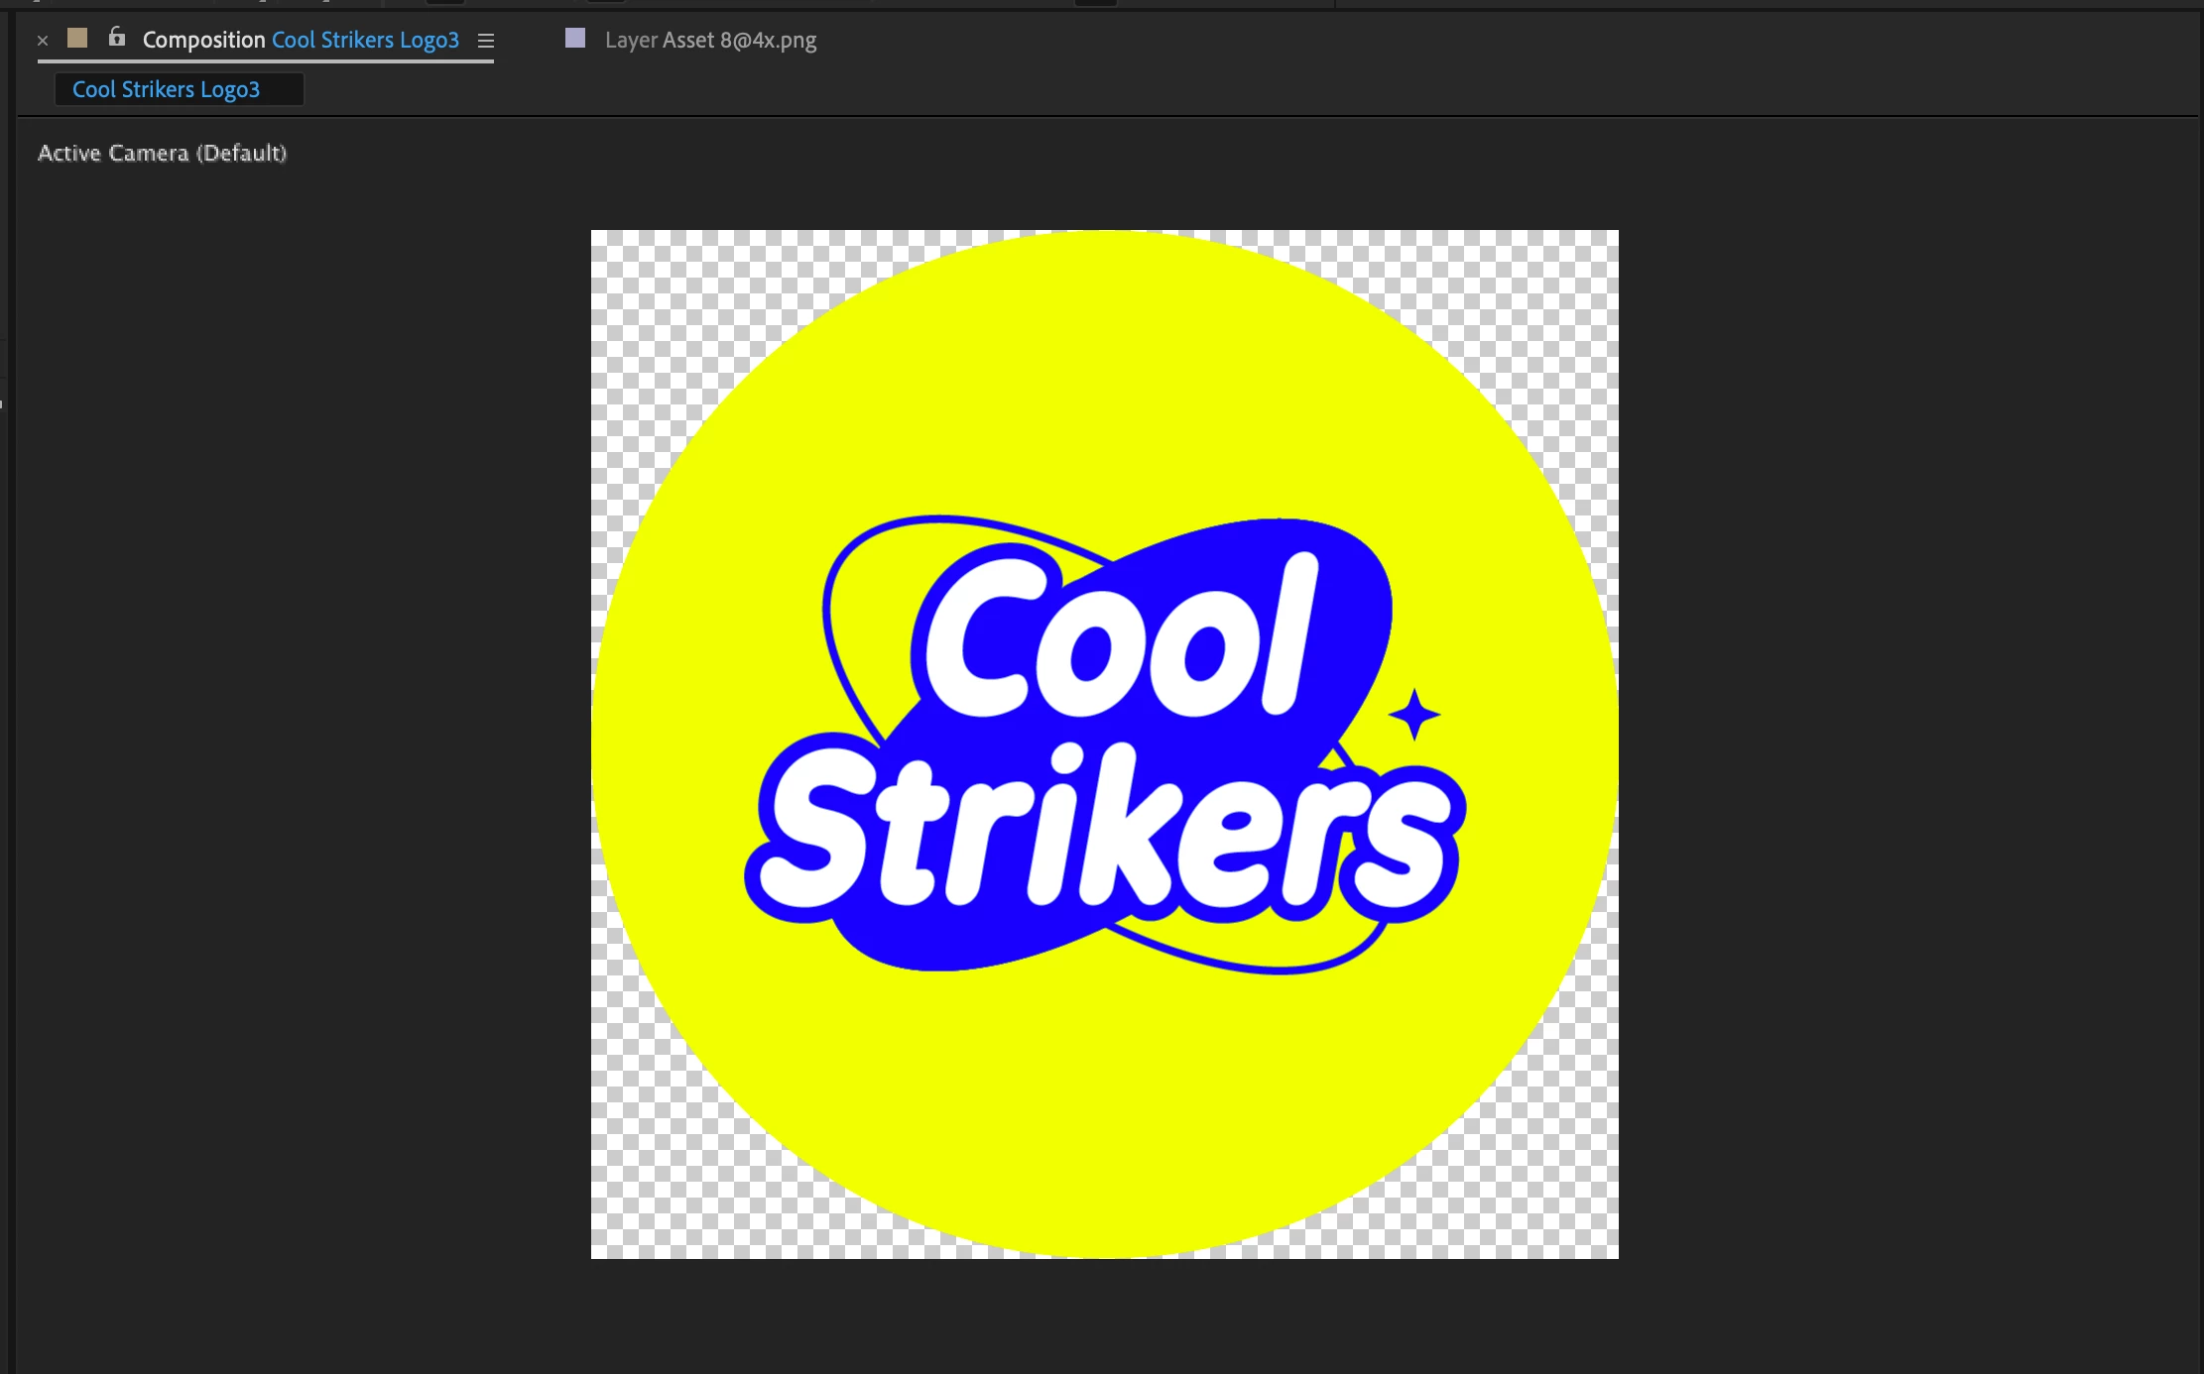Screen dimensions: 2204x1374
Task: Switch to Layer Asset 8@4x.png tab
Action: [710, 41]
